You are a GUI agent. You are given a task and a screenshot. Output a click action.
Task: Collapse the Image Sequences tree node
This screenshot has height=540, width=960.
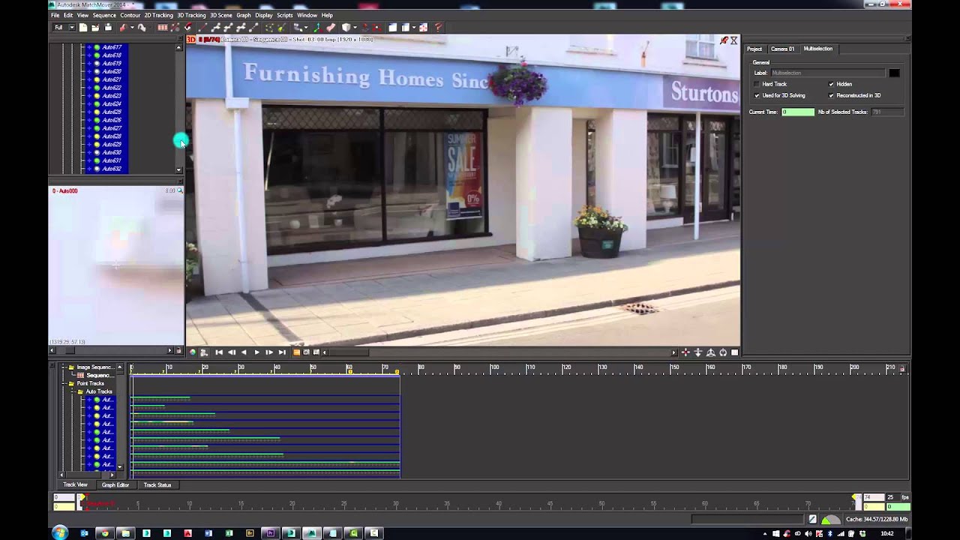[63, 367]
